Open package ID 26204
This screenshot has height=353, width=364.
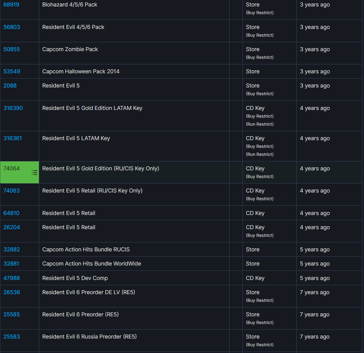[x=12, y=227]
